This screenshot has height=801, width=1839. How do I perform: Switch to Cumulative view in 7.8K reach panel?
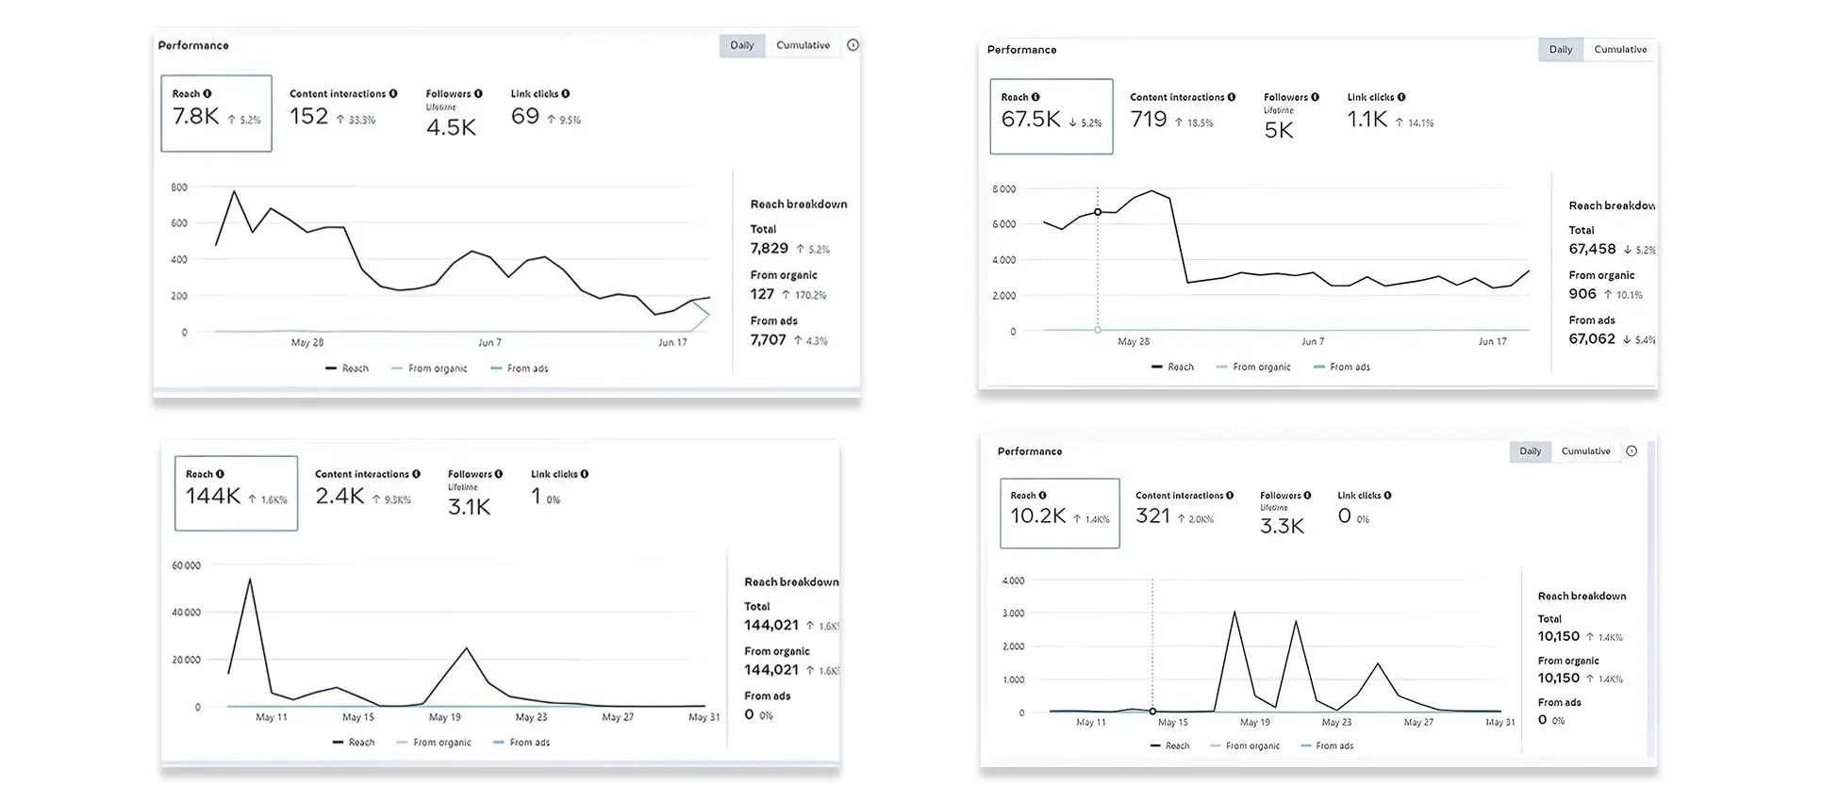pos(803,45)
